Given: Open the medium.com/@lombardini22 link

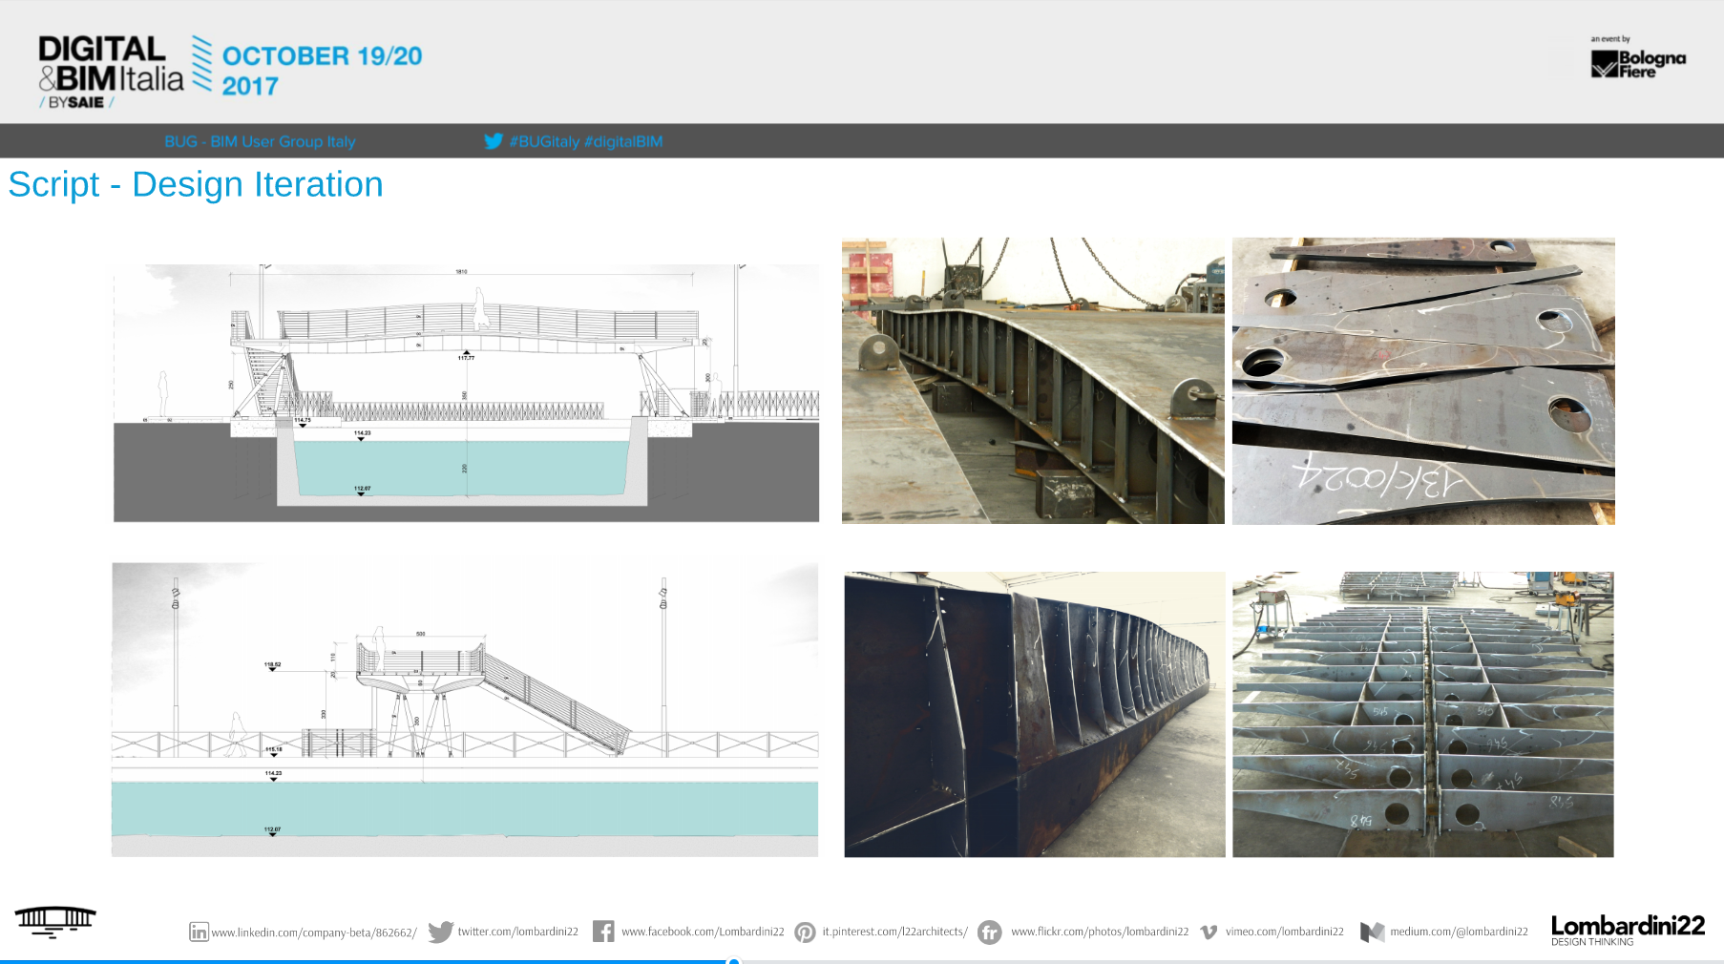Looking at the screenshot, I should 1459,932.
